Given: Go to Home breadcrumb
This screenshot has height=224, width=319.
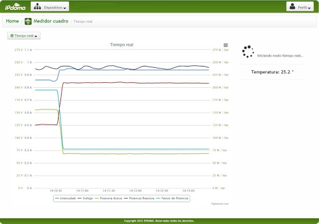Looking at the screenshot, I should 12,21.
